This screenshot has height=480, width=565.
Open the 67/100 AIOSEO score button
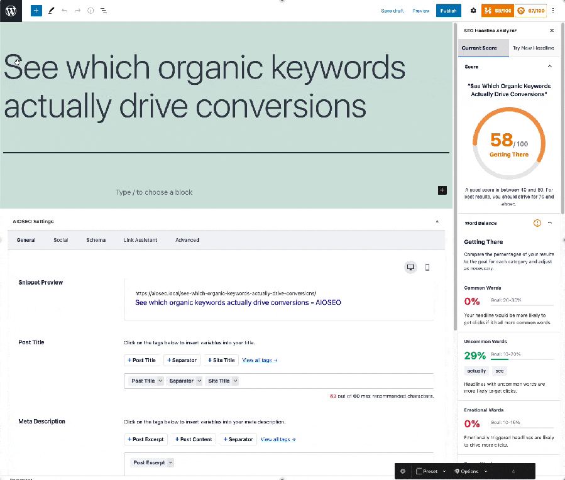531,11
